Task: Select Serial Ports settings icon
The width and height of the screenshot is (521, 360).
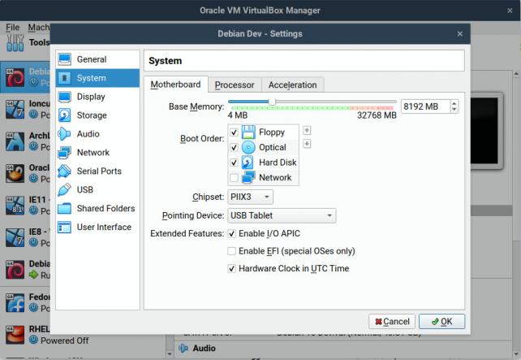Action: click(x=65, y=171)
